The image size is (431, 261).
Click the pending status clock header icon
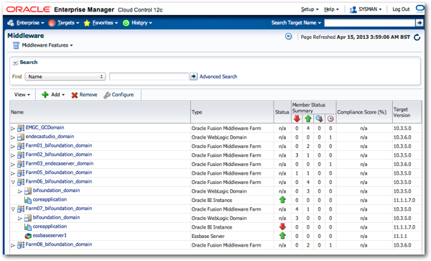pos(330,119)
